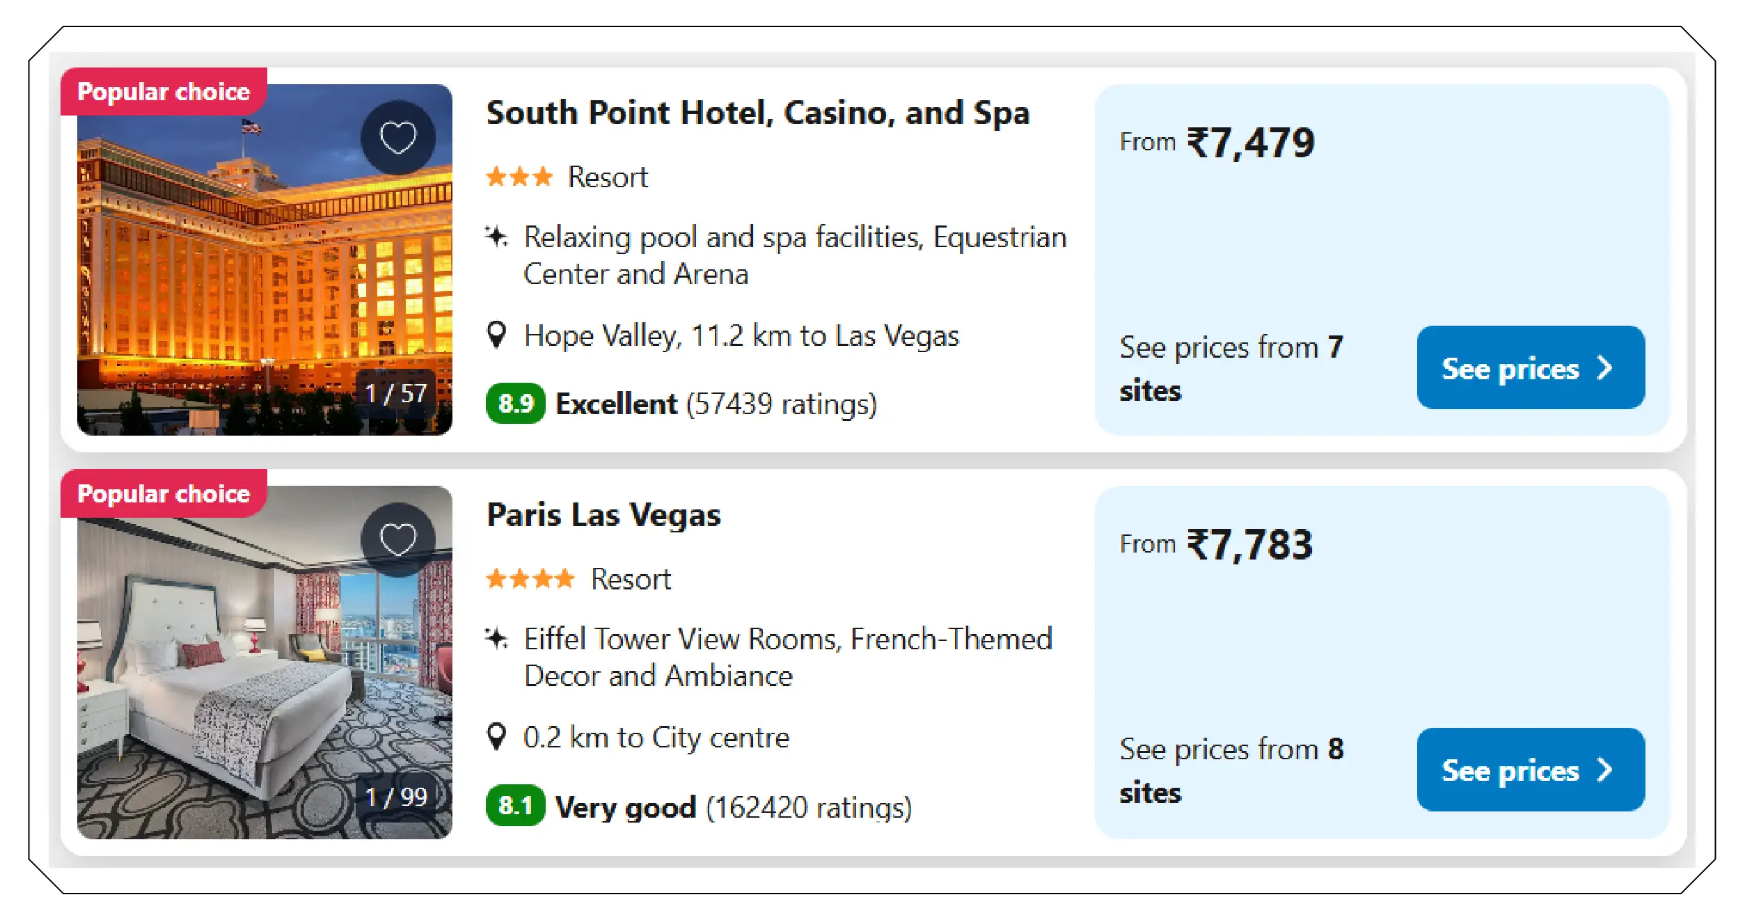
Task: Click the 8.9 Excellent rating badge
Action: tap(514, 404)
